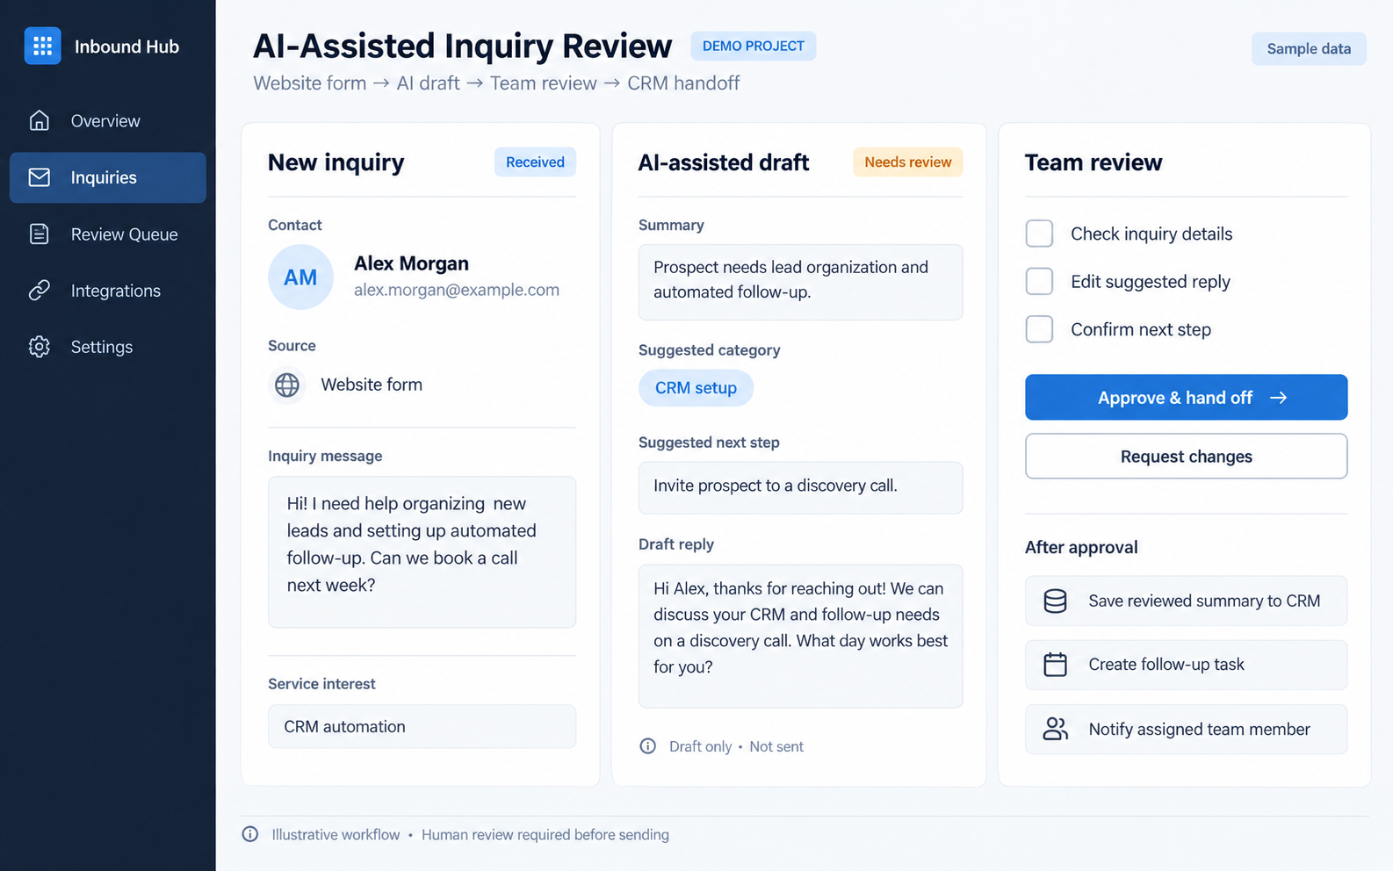
Task: Click the Suggested next step field
Action: point(800,488)
